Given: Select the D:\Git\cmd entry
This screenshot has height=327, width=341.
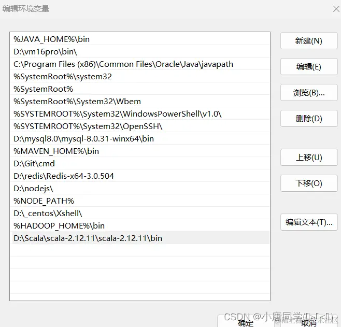Looking at the screenshot, I should [x=139, y=164].
